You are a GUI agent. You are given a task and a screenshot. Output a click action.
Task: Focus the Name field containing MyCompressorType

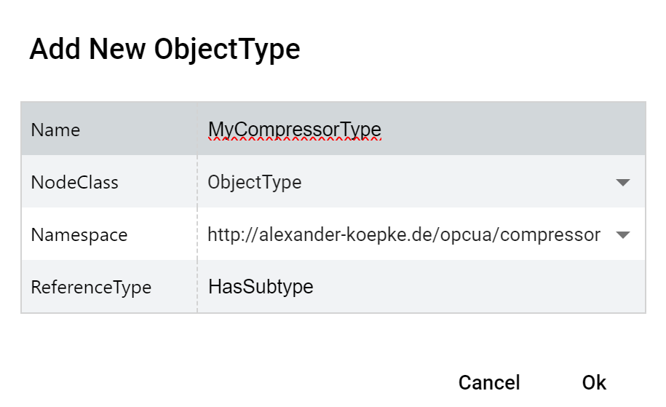421,129
